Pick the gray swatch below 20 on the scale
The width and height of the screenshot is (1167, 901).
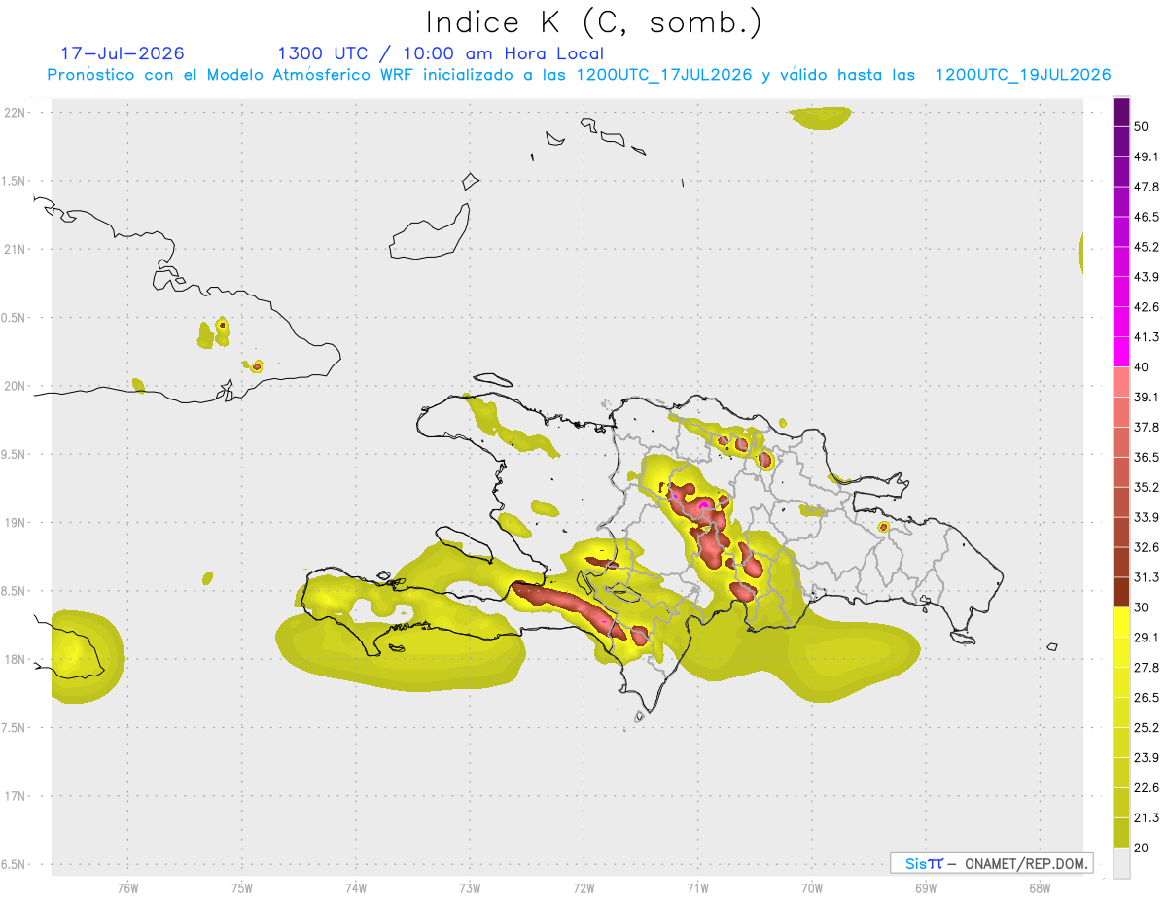tap(1121, 863)
